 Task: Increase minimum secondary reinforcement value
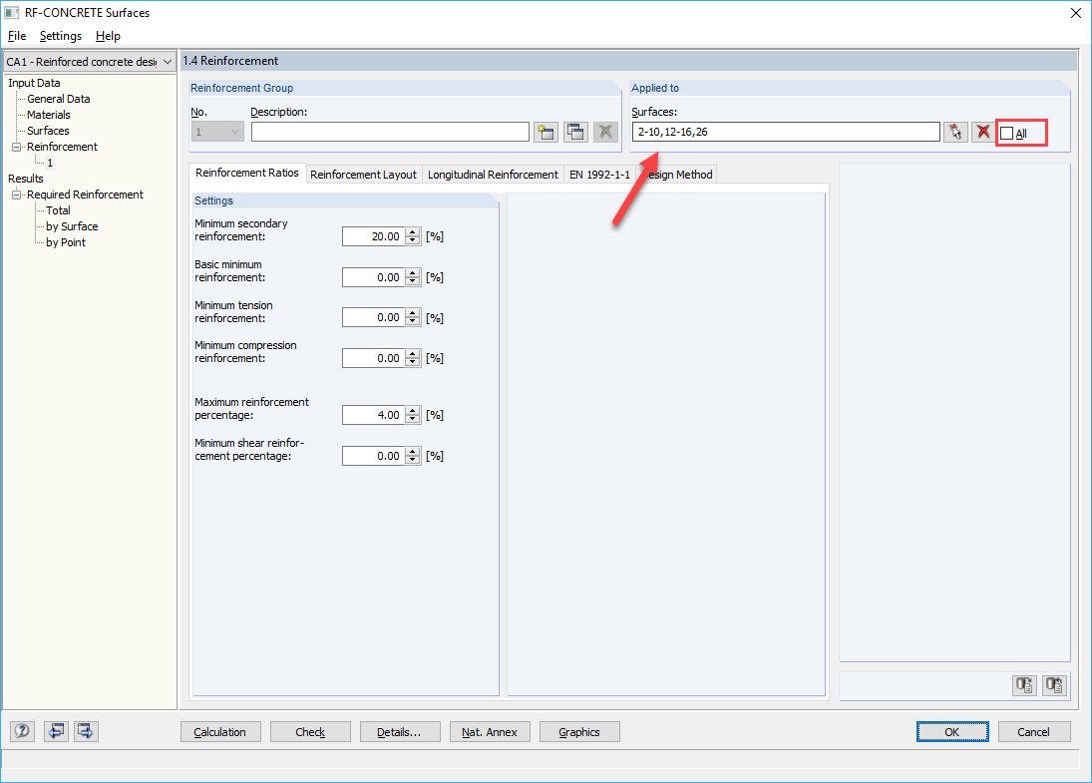pos(413,232)
